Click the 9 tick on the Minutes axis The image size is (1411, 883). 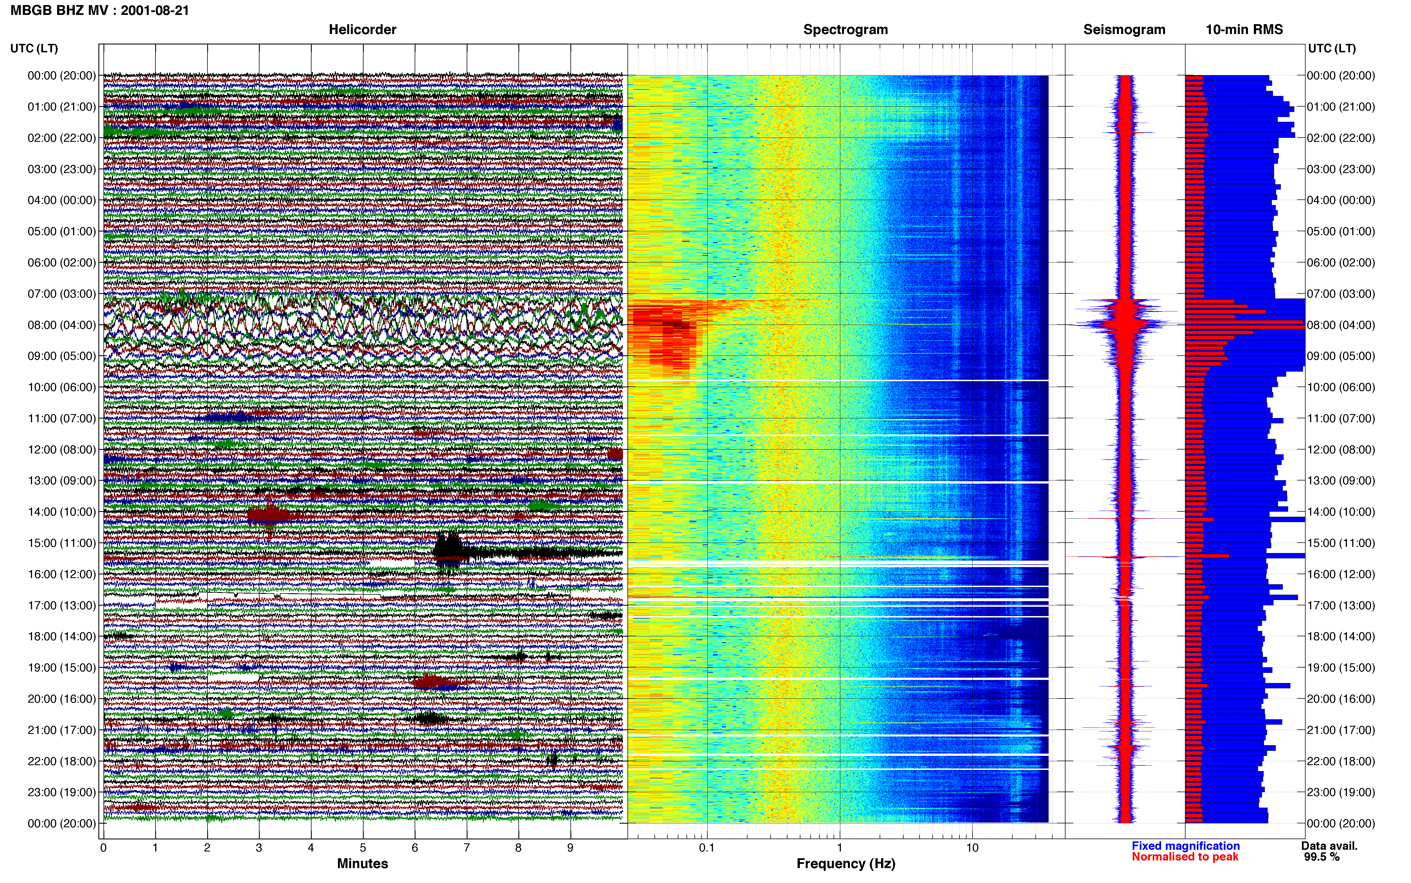point(570,847)
